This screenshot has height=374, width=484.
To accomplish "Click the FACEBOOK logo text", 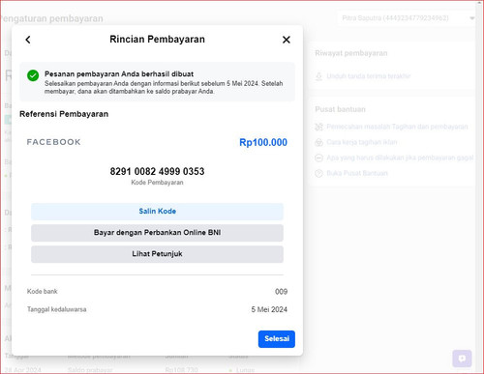I will (x=53, y=142).
